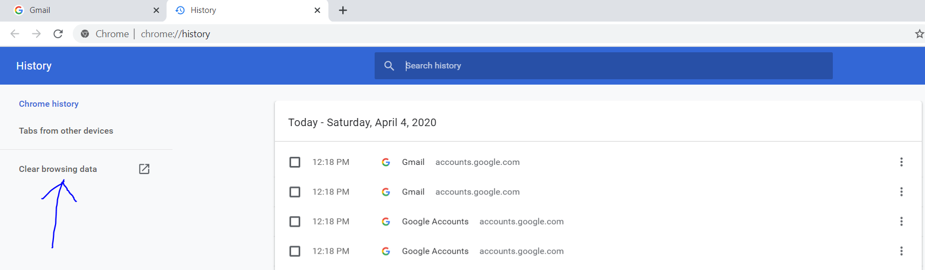Check the box for the first Gmail entry

point(295,162)
